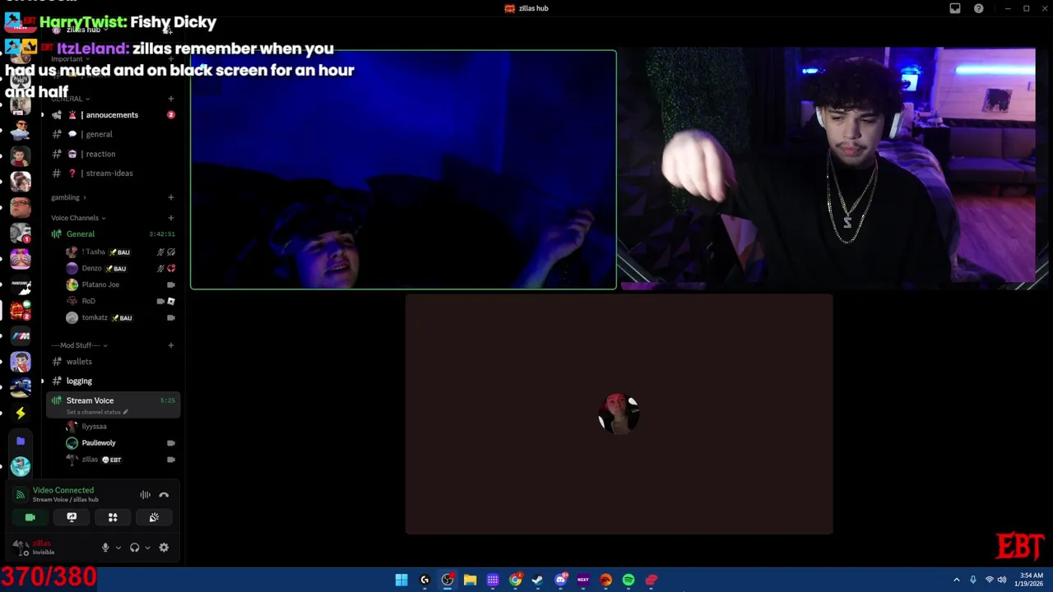The image size is (1053, 592).
Task: Open the BMW M logo server
Action: coord(21,336)
